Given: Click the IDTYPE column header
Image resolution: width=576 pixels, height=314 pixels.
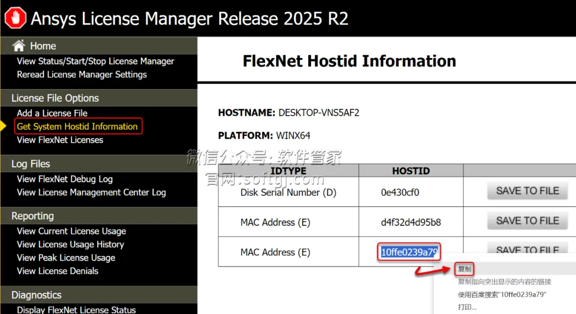Looking at the screenshot, I should 289,171.
